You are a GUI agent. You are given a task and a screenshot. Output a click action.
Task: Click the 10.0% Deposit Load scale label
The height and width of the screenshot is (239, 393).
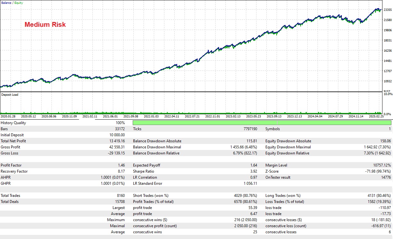pyautogui.click(x=388, y=94)
